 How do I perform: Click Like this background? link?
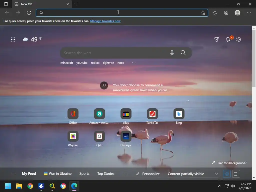click(229, 163)
